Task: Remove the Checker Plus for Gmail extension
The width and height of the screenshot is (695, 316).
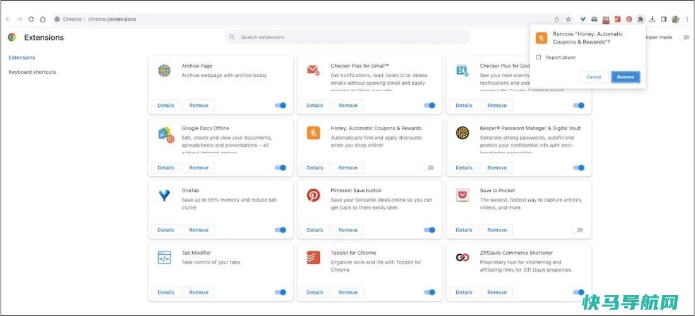Action: [x=348, y=106]
